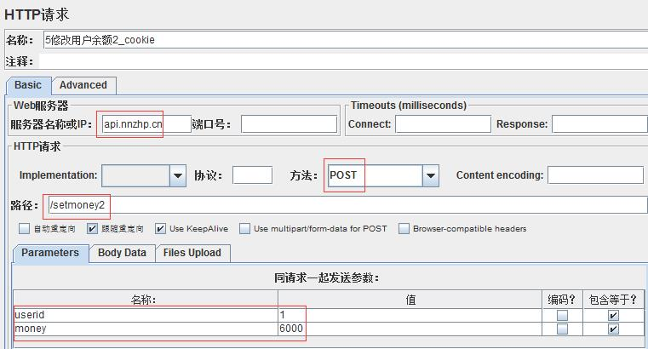Click the 注释 comment input field
Image resolution: width=648 pixels, height=349 pixels.
click(x=343, y=61)
